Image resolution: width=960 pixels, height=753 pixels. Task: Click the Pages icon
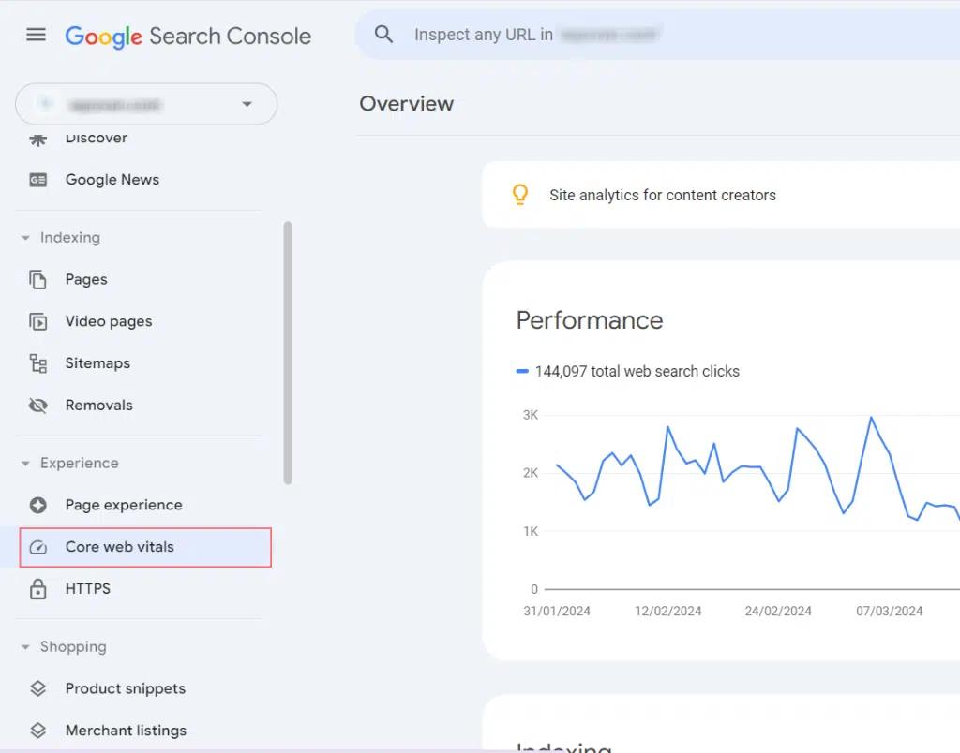pyautogui.click(x=37, y=279)
